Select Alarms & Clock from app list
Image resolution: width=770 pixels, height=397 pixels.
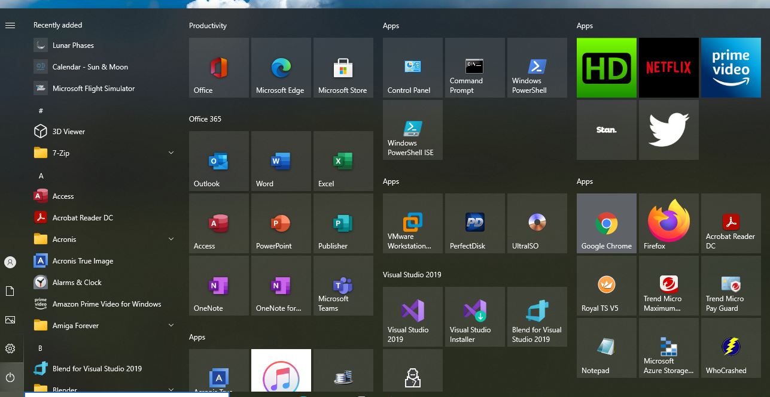pyautogui.click(x=77, y=283)
